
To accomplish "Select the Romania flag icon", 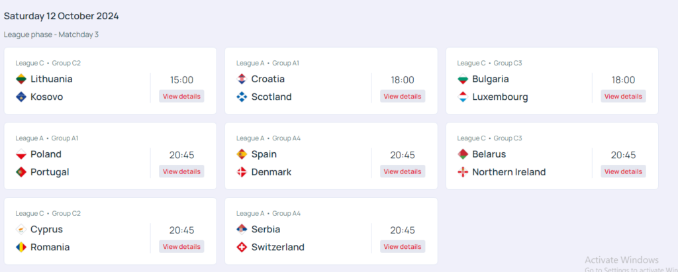I will [21, 248].
